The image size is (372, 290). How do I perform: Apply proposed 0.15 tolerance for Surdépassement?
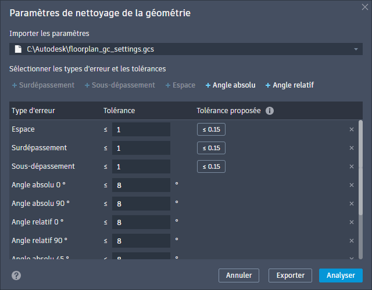point(211,148)
